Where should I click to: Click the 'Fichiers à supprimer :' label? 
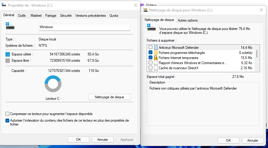click(161, 41)
